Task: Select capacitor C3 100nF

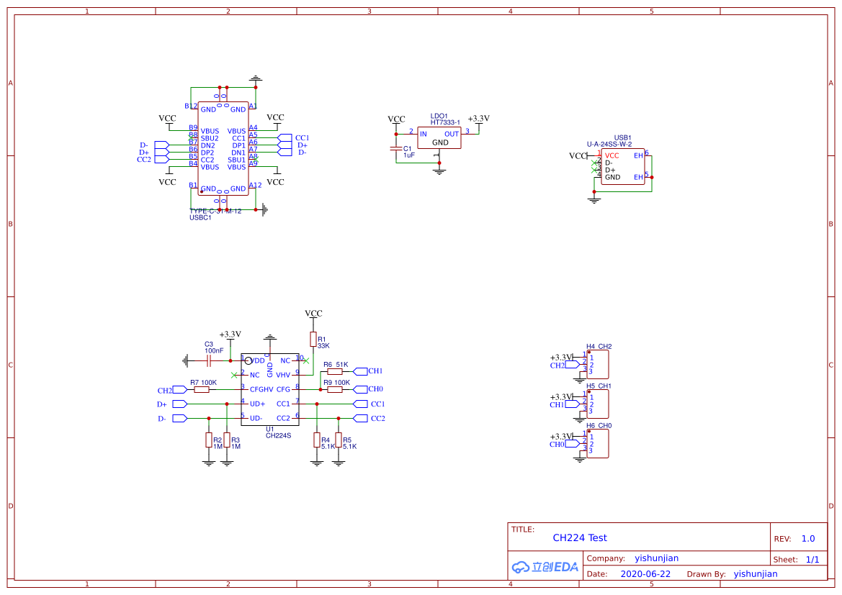Action: pos(210,360)
